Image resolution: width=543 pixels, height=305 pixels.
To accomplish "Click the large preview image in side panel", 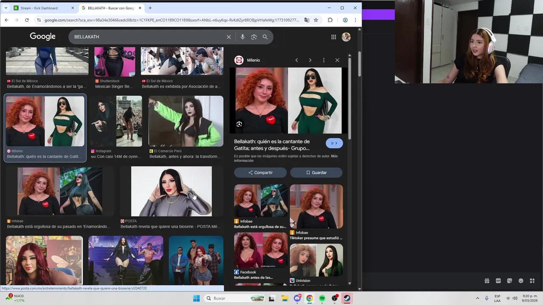I will 288,100.
